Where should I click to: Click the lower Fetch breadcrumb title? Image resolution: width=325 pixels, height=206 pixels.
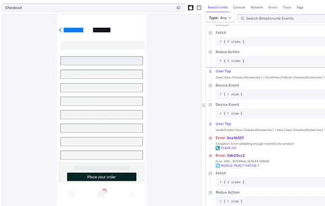click(x=221, y=173)
